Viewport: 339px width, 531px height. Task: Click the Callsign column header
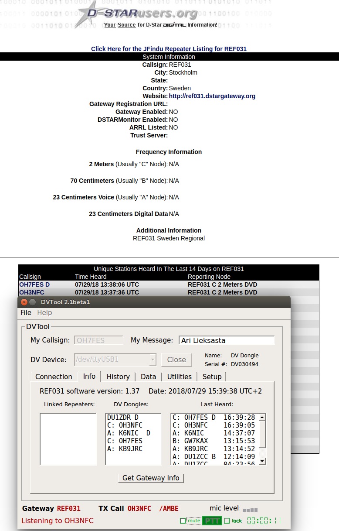click(x=30, y=277)
